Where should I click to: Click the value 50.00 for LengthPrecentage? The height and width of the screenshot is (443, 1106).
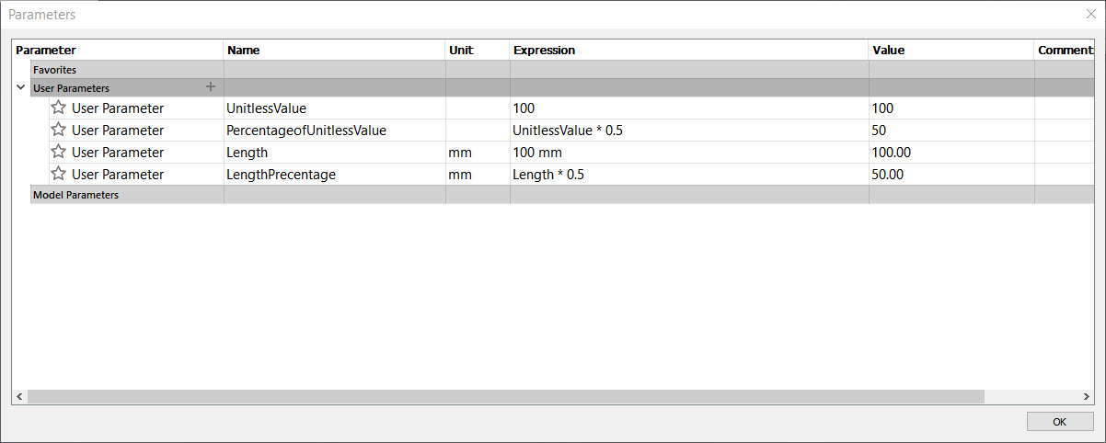click(x=951, y=175)
